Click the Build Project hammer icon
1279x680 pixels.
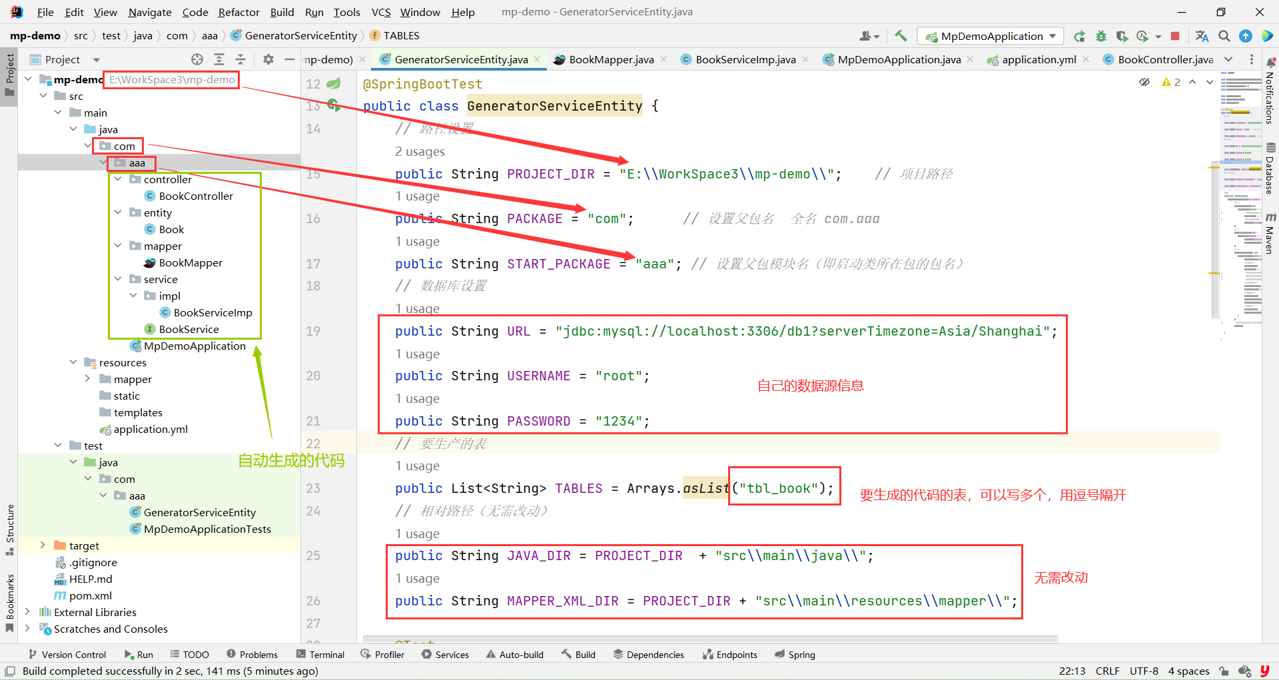point(901,36)
